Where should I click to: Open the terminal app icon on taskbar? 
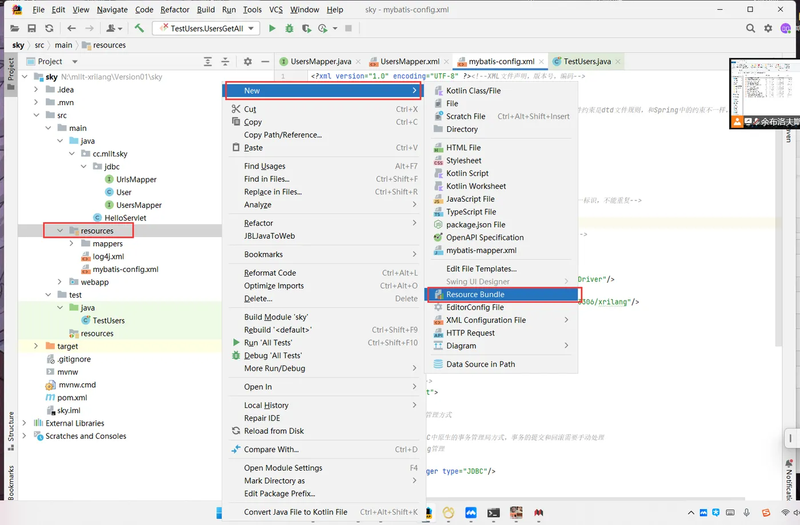[493, 512]
